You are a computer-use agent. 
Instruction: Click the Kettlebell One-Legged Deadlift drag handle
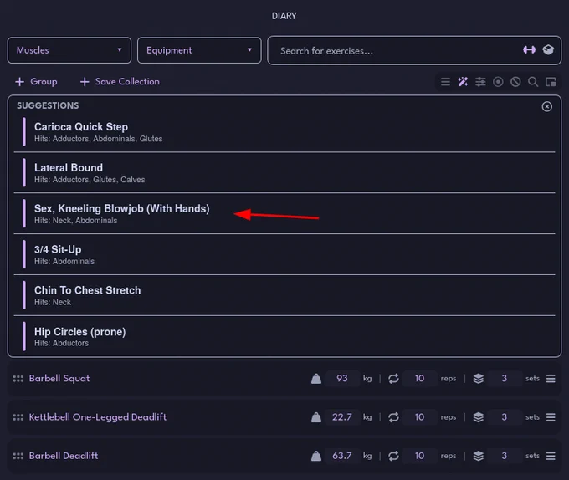point(18,417)
